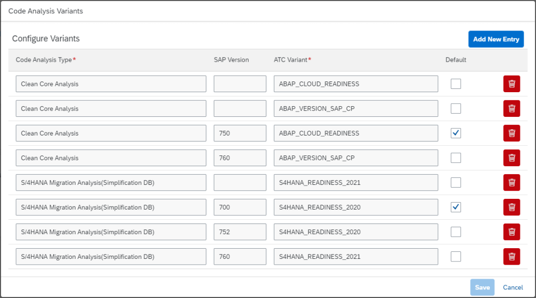The image size is (536, 298).
Task: Edit S4HANA_READINESS_2021 field in the version 760 row
Action: click(356, 256)
